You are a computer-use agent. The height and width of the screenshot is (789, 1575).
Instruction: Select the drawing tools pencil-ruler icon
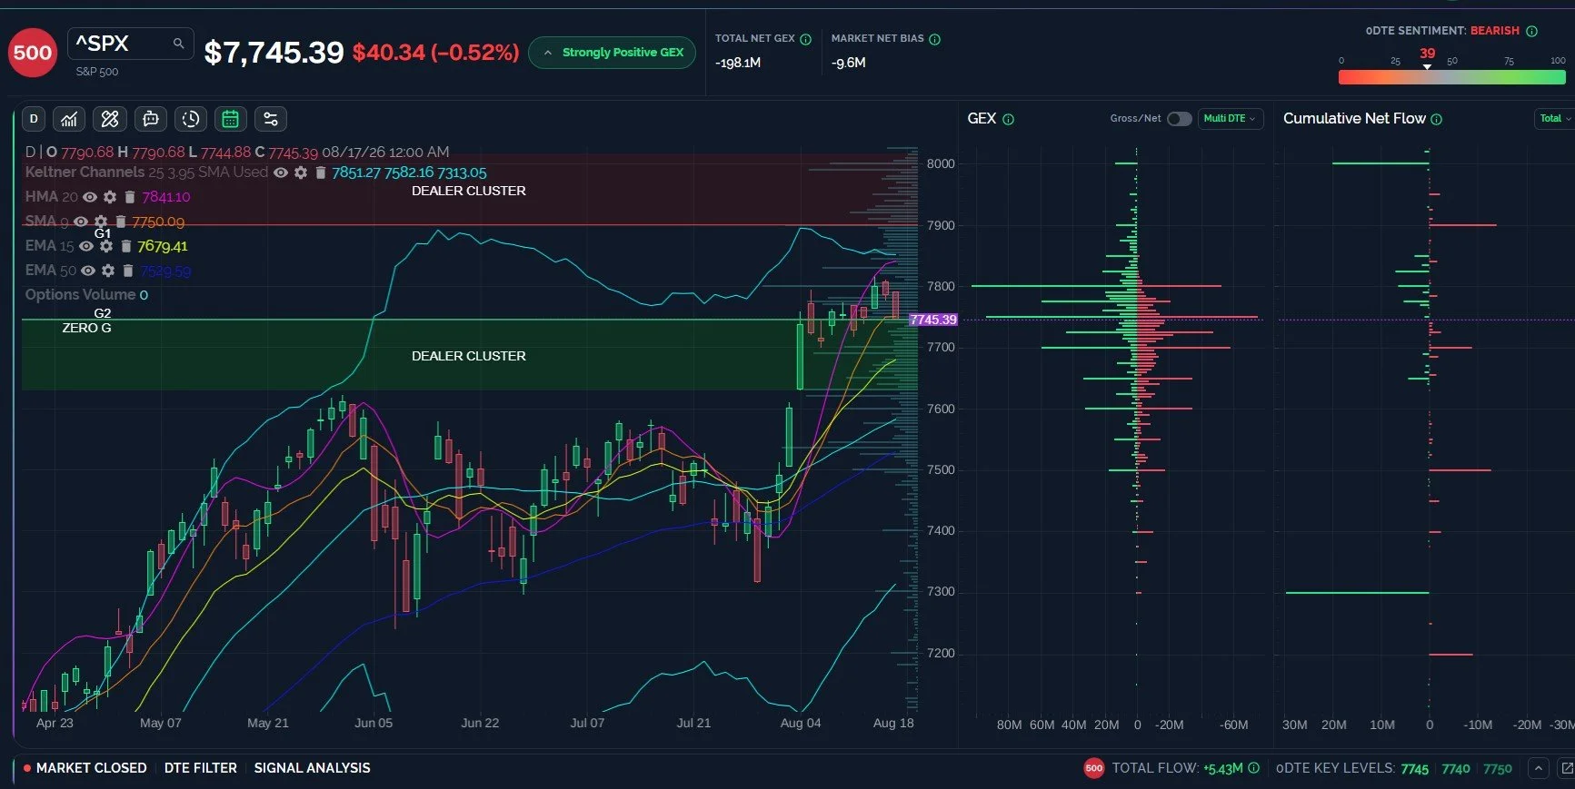point(110,119)
